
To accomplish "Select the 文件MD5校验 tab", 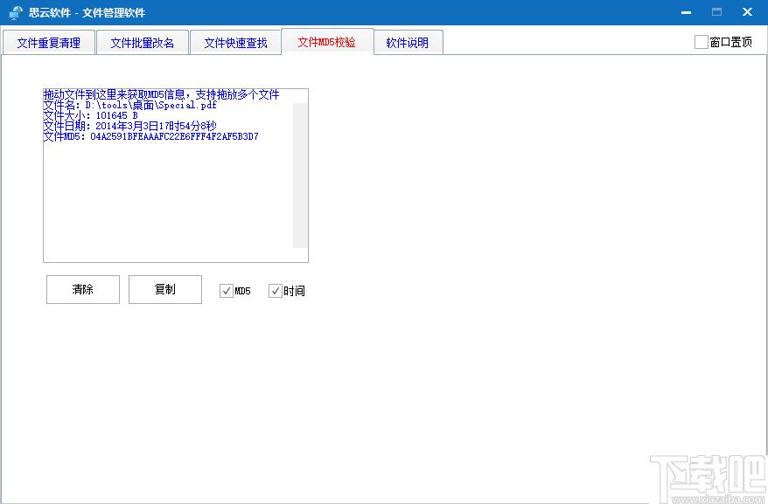I will 327,42.
